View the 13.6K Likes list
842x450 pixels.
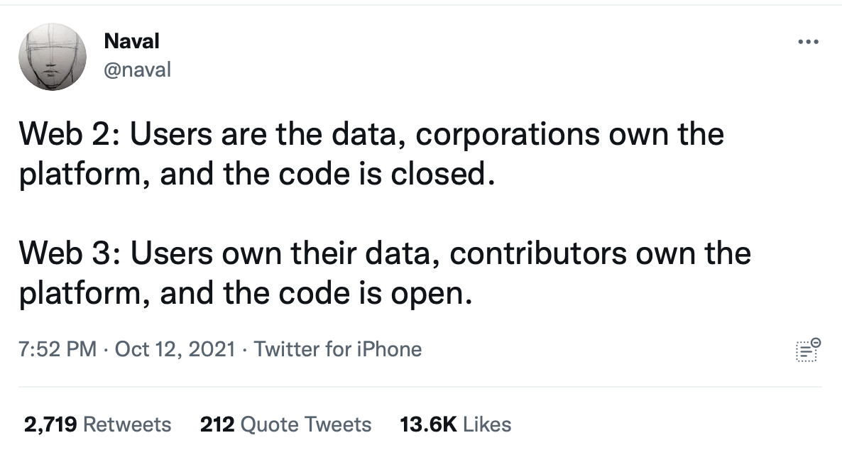[455, 424]
